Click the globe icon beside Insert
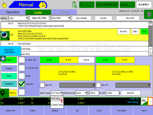Screen dimensions: 153x115 pos(3,58)
